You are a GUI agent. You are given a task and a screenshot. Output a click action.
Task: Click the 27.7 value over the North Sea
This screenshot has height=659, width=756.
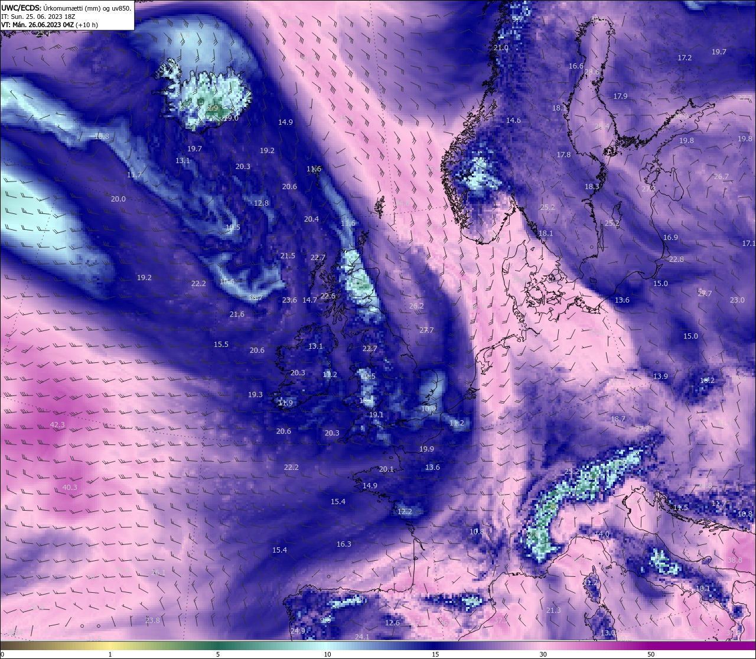[x=426, y=330]
